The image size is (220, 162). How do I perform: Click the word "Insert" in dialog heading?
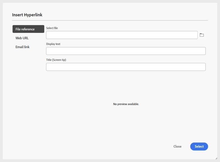point(17,15)
